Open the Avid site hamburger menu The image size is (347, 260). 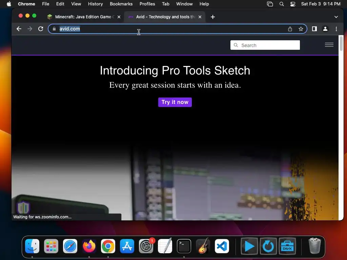pyautogui.click(x=329, y=45)
